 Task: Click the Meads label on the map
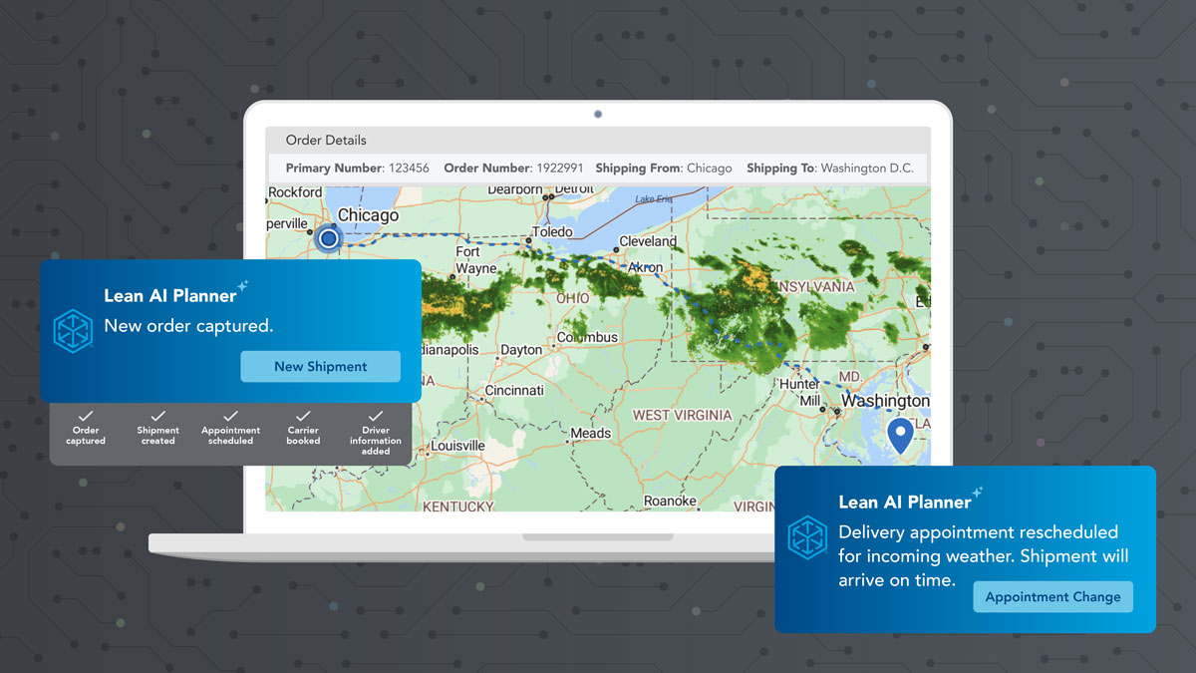[x=591, y=434]
